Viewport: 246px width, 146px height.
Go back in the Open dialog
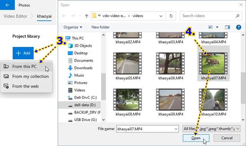click(64, 16)
